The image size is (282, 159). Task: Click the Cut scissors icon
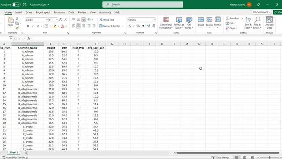click(17, 19)
